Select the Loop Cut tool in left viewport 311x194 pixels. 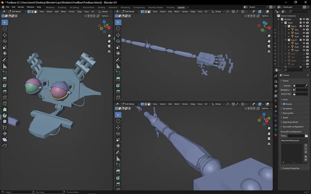pos(5,98)
